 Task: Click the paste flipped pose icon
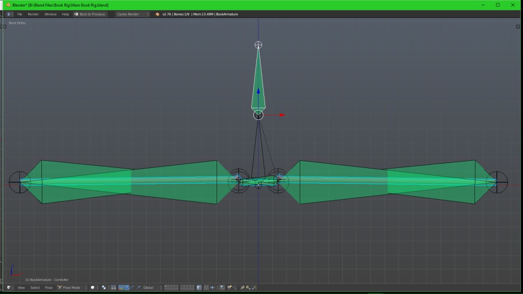254,287
